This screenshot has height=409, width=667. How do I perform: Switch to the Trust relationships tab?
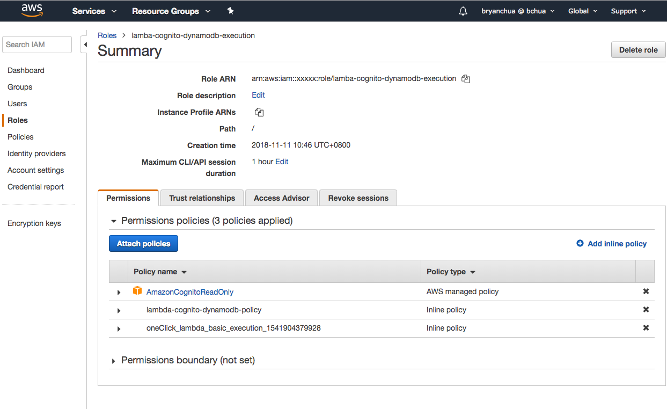pos(202,198)
